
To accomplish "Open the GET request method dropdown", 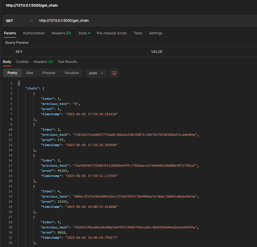I will (18, 20).
